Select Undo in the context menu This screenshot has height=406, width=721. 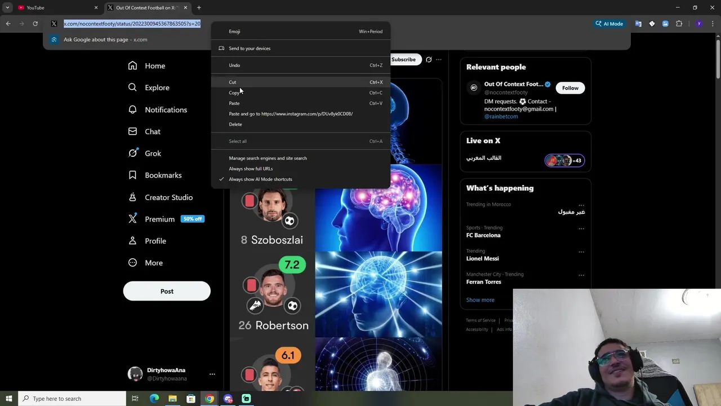point(301,65)
